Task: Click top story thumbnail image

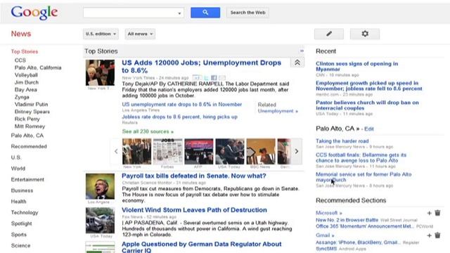Action: point(100,72)
